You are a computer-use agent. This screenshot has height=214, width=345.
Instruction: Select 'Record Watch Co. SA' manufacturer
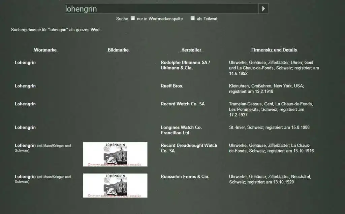click(x=183, y=104)
